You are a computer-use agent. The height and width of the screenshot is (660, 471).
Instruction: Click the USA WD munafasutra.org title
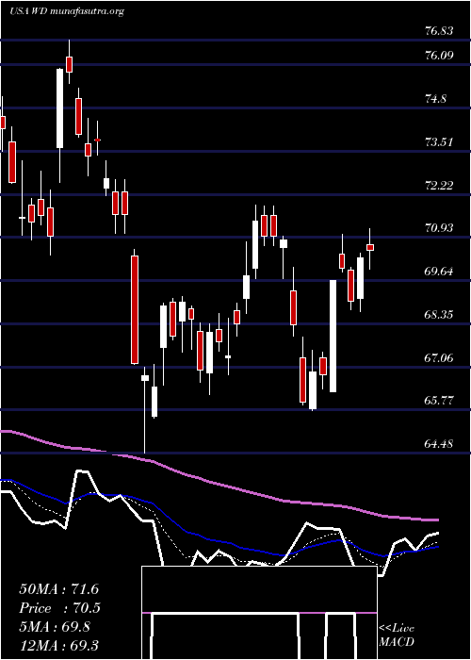point(67,11)
